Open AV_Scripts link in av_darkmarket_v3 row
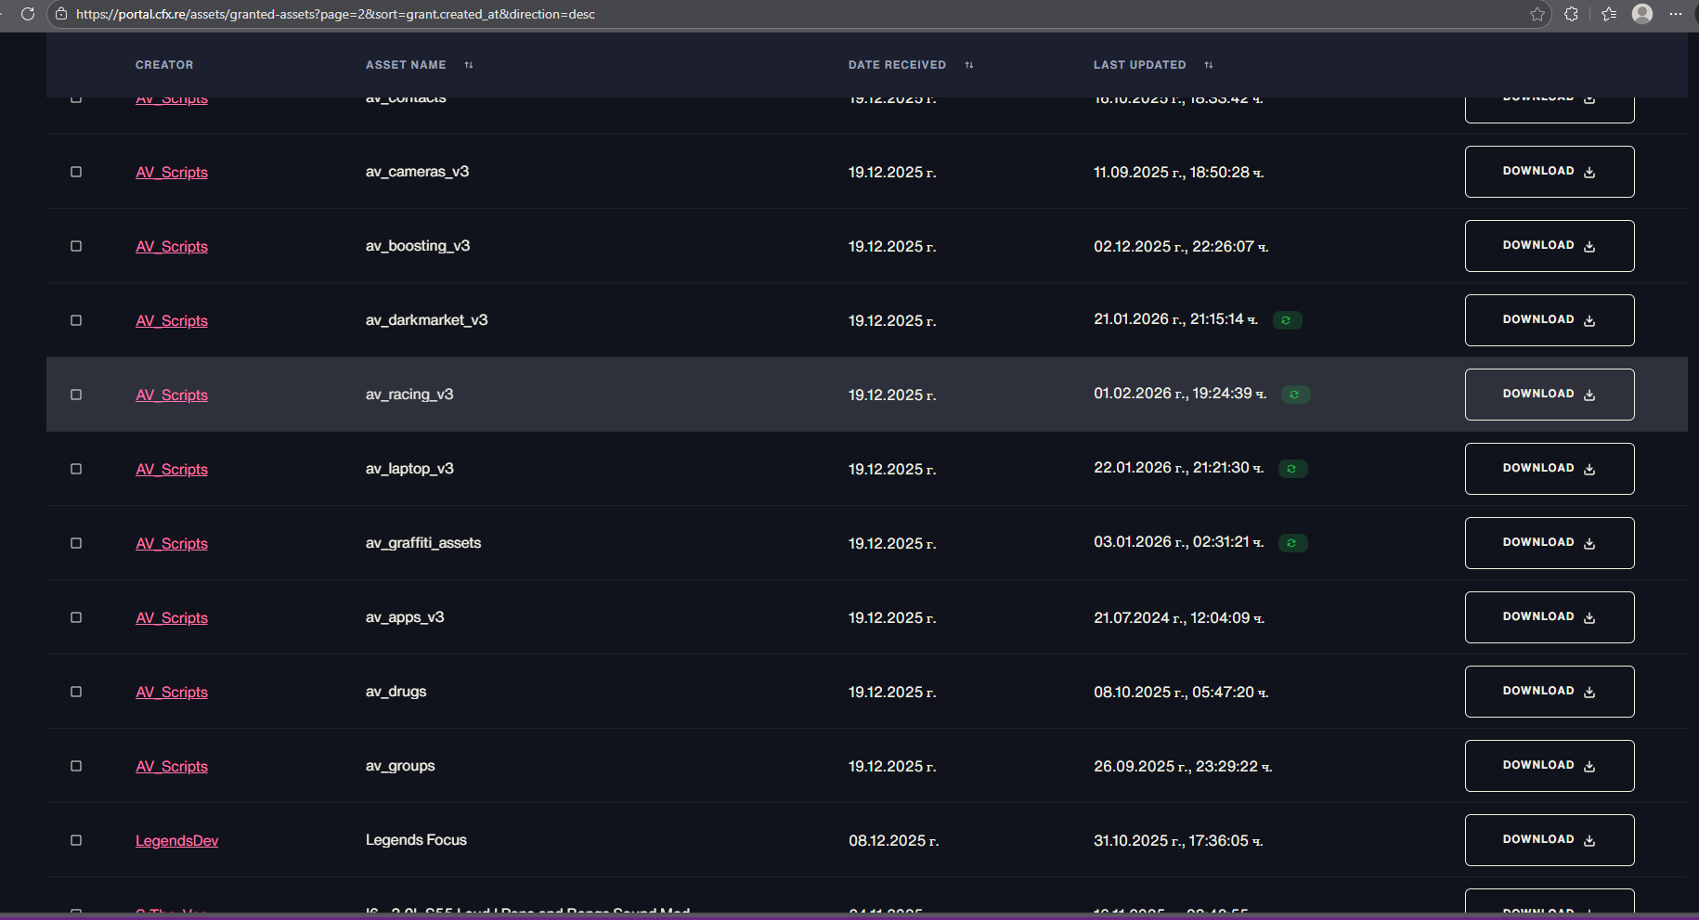The image size is (1699, 920). [172, 321]
